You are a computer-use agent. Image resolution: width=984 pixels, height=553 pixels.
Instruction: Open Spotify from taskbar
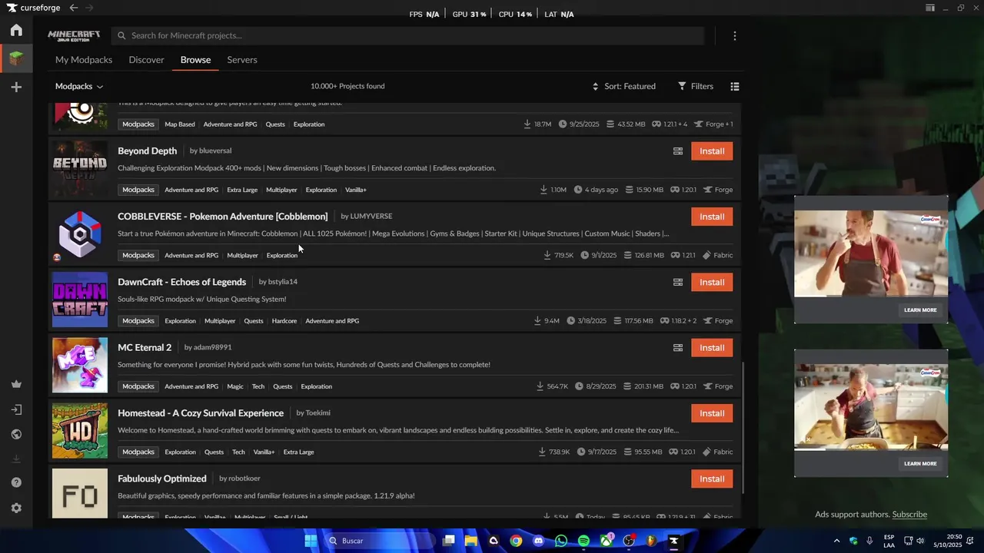583,541
